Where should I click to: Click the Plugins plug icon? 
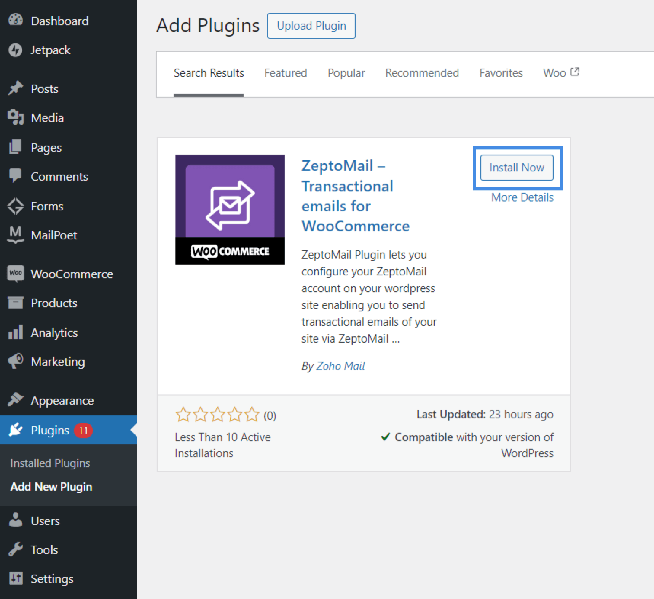coord(16,430)
